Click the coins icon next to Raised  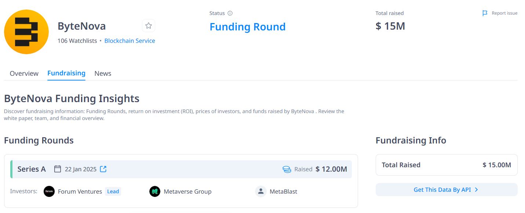point(287,169)
